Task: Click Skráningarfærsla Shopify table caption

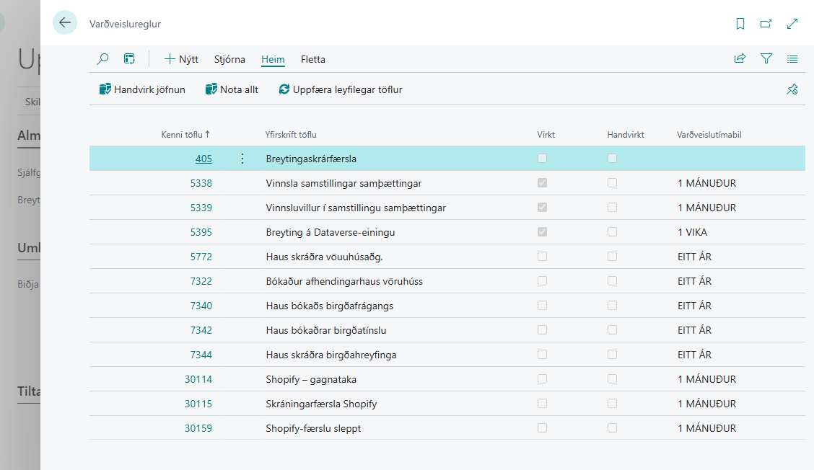Action: click(x=321, y=404)
